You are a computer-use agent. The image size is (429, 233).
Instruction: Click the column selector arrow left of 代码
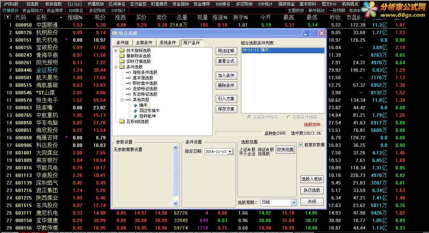(x=7, y=17)
